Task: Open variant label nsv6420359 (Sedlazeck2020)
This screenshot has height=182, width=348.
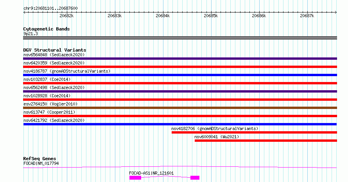Action: pos(54,63)
